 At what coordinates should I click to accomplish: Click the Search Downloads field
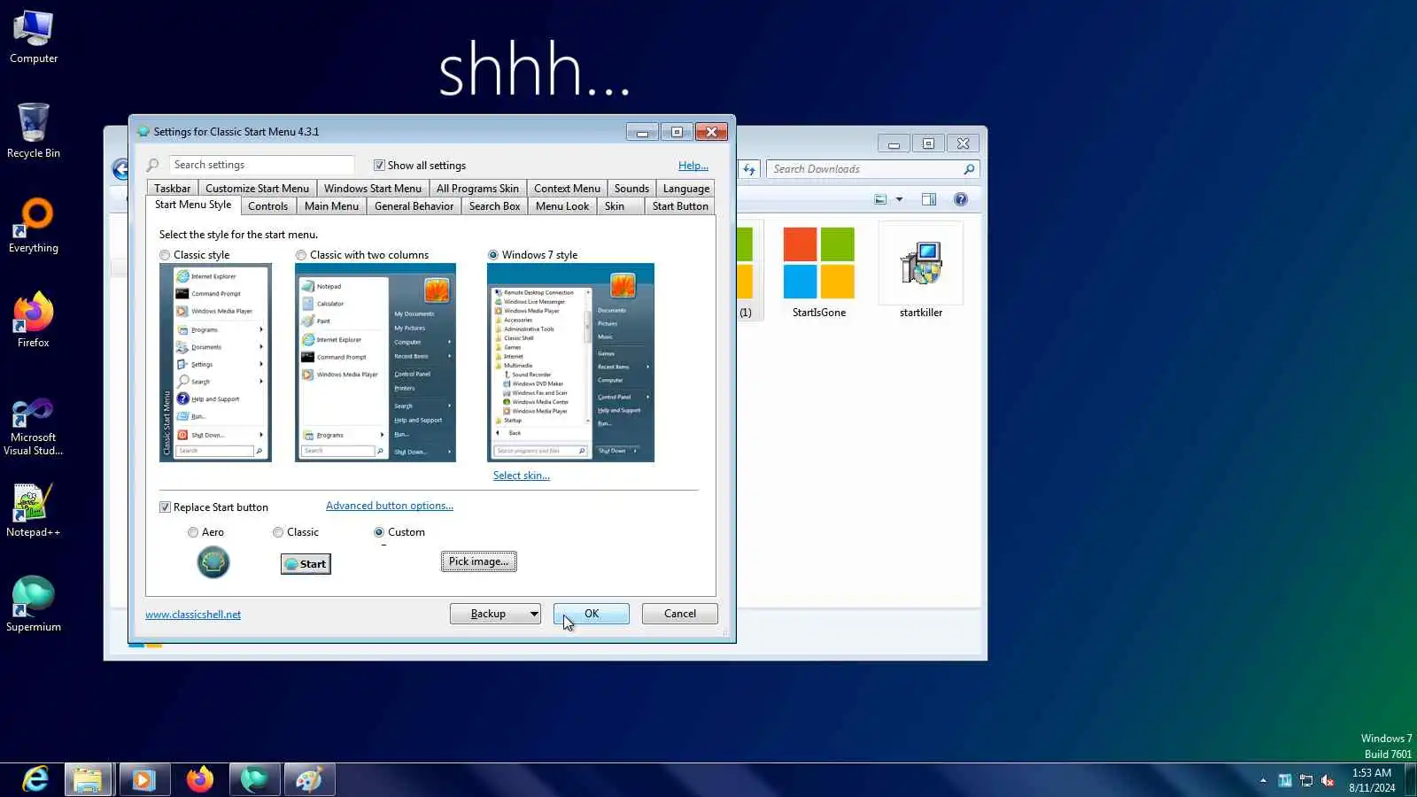[871, 169]
